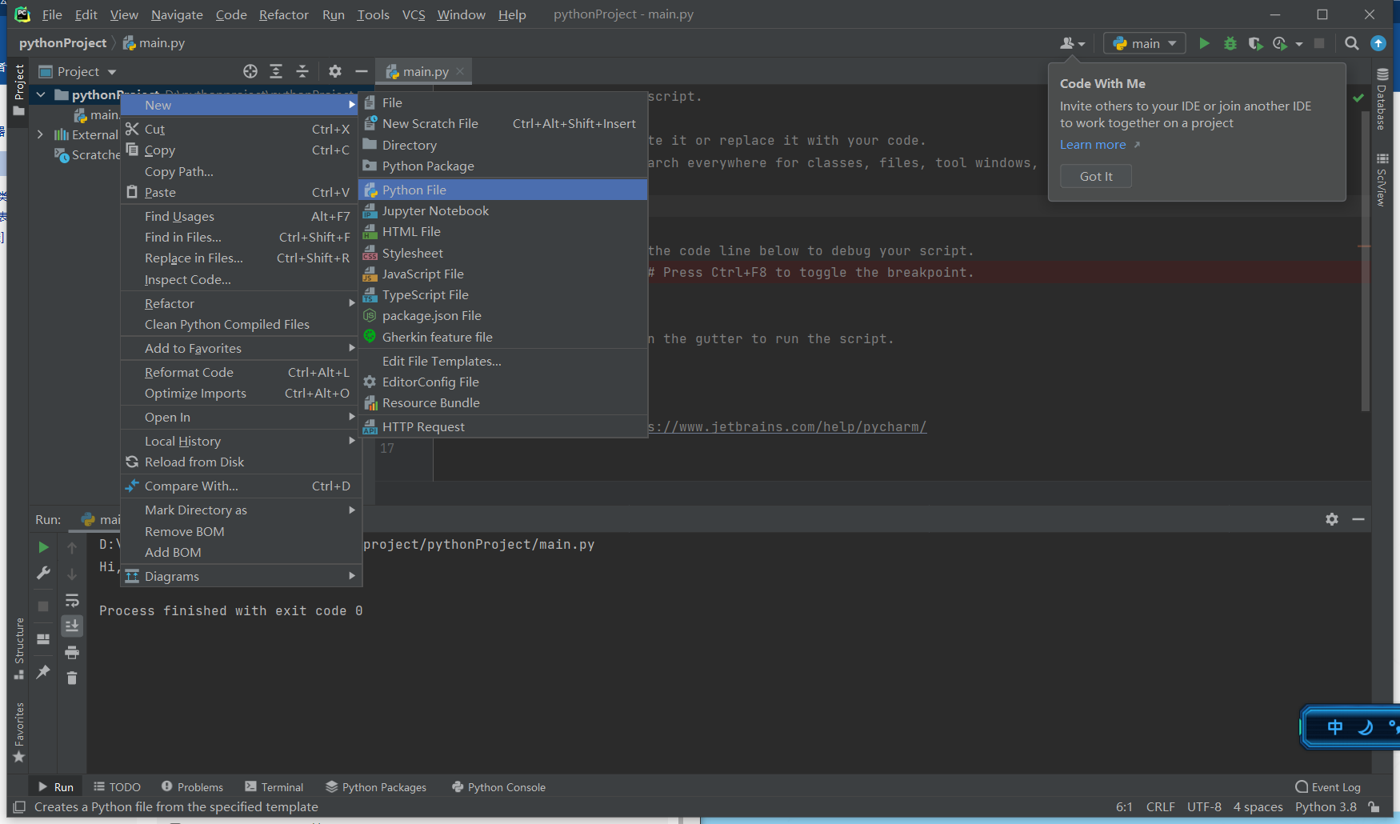This screenshot has height=824, width=1400.
Task: Click Run with Coverage shield icon
Action: [1255, 43]
